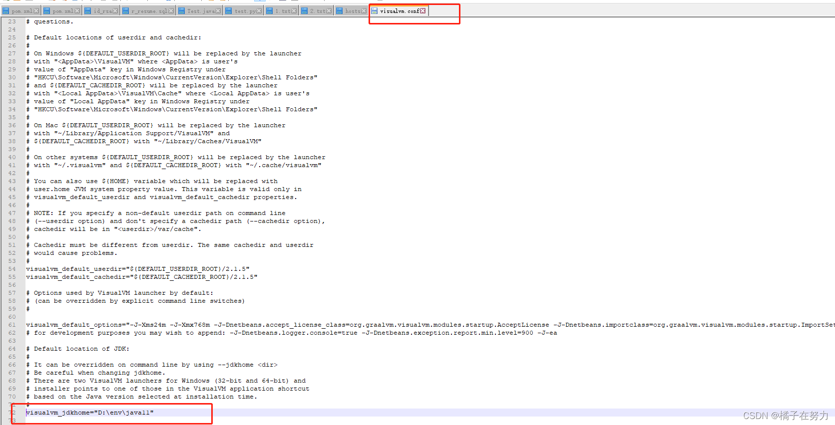Close the r_resume.sql tab
This screenshot has height=425, width=835.
(171, 11)
